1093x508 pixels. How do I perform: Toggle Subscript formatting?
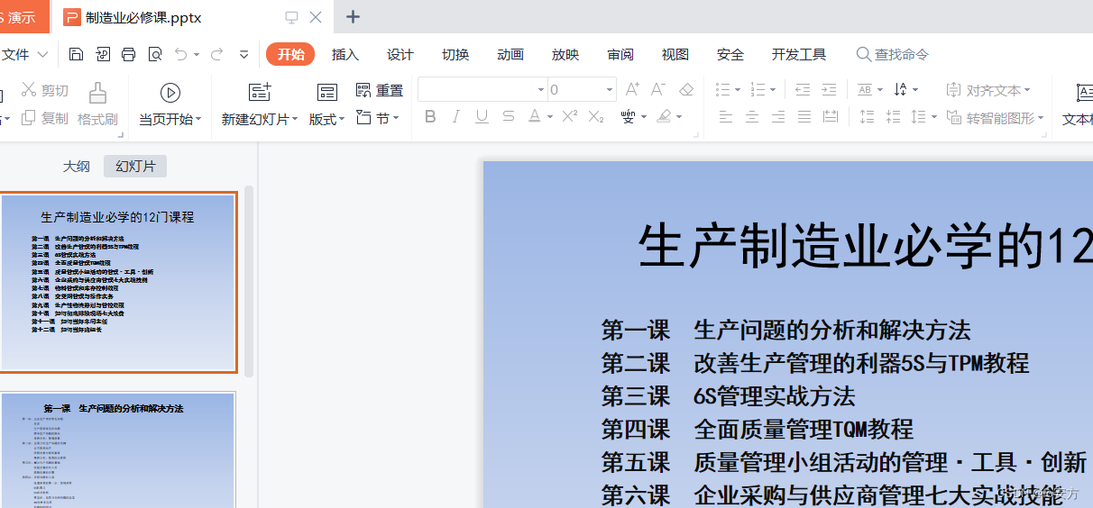click(596, 116)
